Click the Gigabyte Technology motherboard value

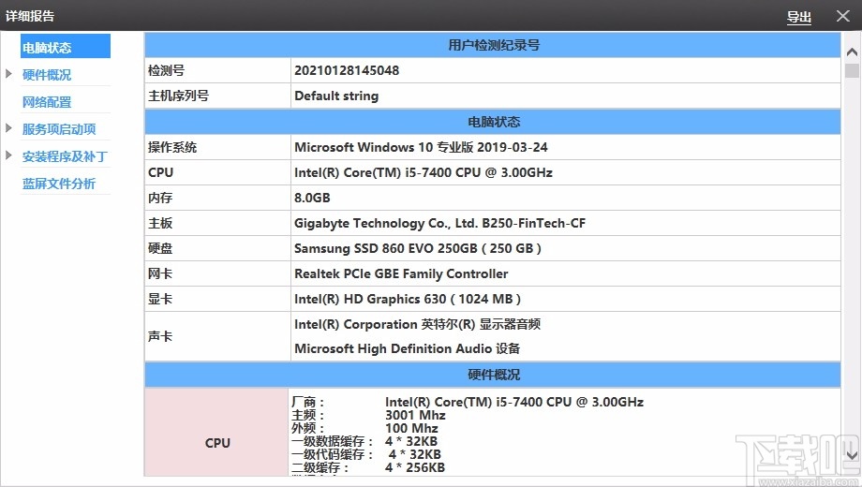(439, 223)
